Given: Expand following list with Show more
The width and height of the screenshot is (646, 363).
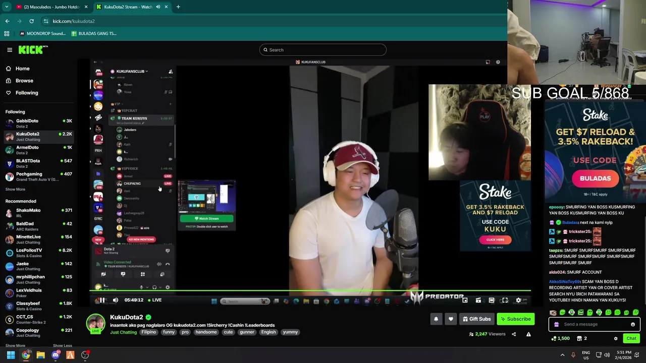Looking at the screenshot, I should coord(15,189).
